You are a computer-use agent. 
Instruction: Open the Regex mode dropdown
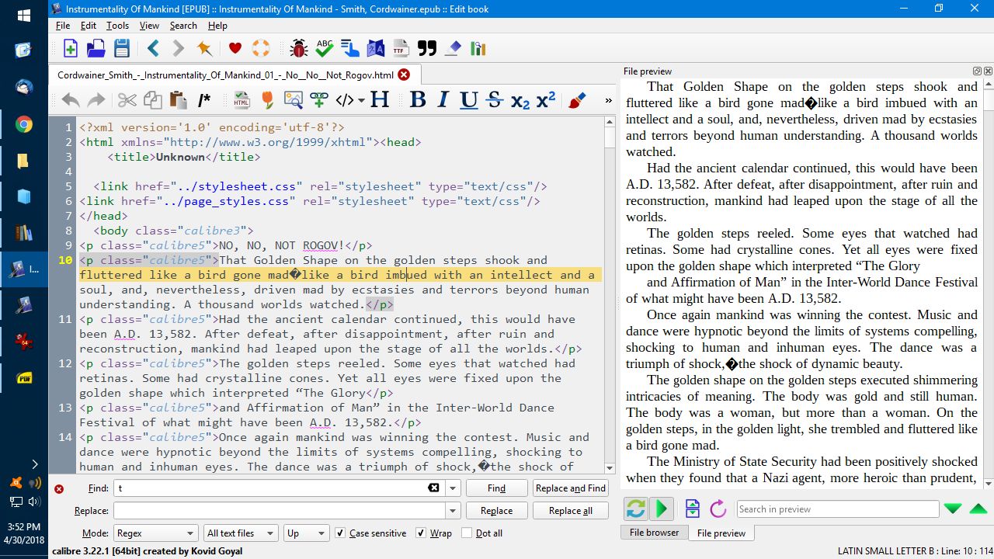155,533
